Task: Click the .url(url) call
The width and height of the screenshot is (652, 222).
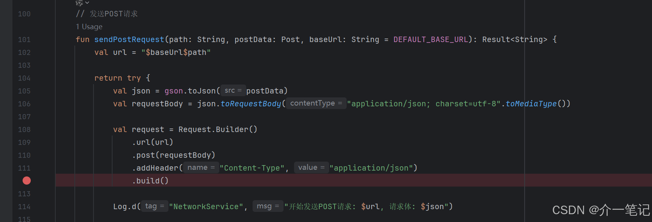Action: click(153, 142)
